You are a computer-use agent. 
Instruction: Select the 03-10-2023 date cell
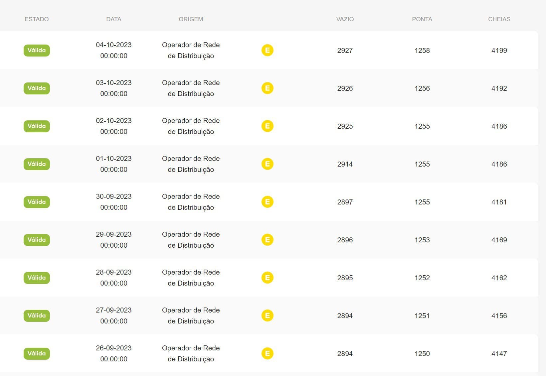[114, 88]
